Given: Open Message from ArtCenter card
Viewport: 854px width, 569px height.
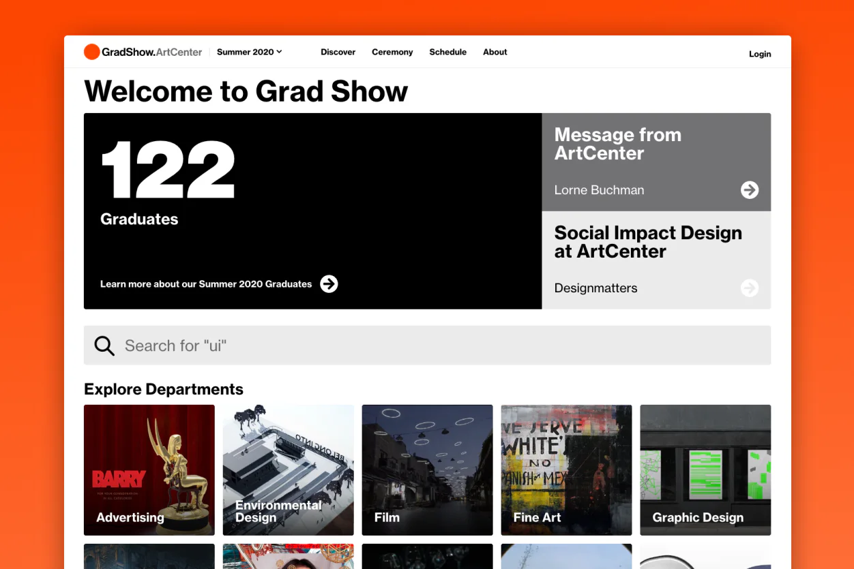Looking at the screenshot, I should pos(656,162).
